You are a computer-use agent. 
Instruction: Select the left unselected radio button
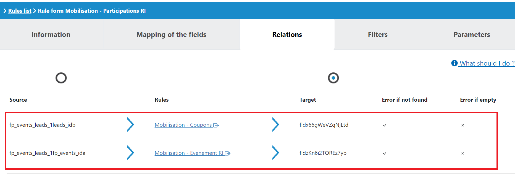pos(61,78)
